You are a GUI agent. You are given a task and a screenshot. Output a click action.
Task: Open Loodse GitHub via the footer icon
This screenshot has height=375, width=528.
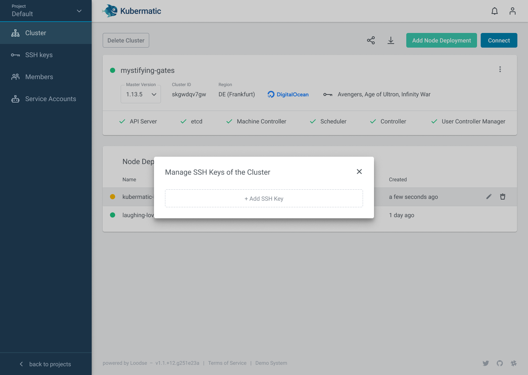[500, 363]
